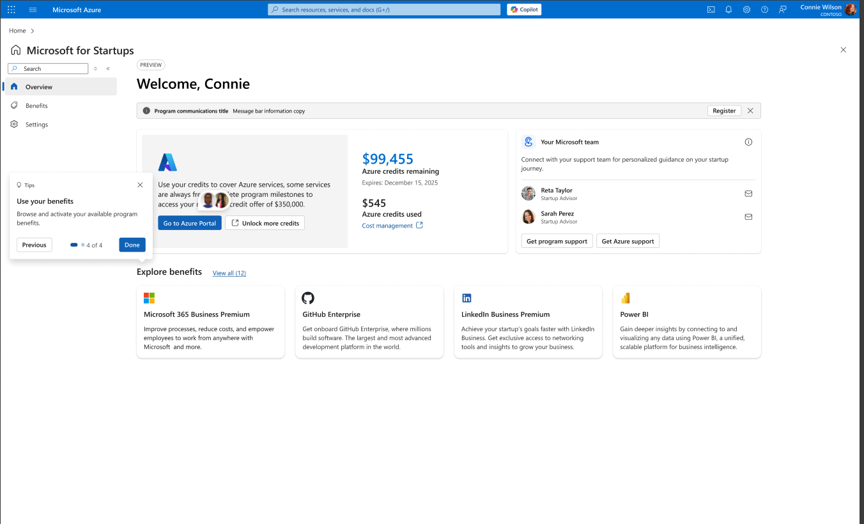The image size is (864, 524).
Task: Click the Azure logo in credits card
Action: [167, 162]
